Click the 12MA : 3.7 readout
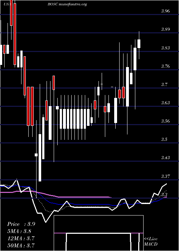Viewport: 179px width, 251px height. pyautogui.click(x=21, y=238)
